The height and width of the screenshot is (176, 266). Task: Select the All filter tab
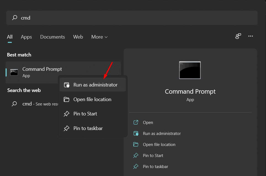pos(10,37)
